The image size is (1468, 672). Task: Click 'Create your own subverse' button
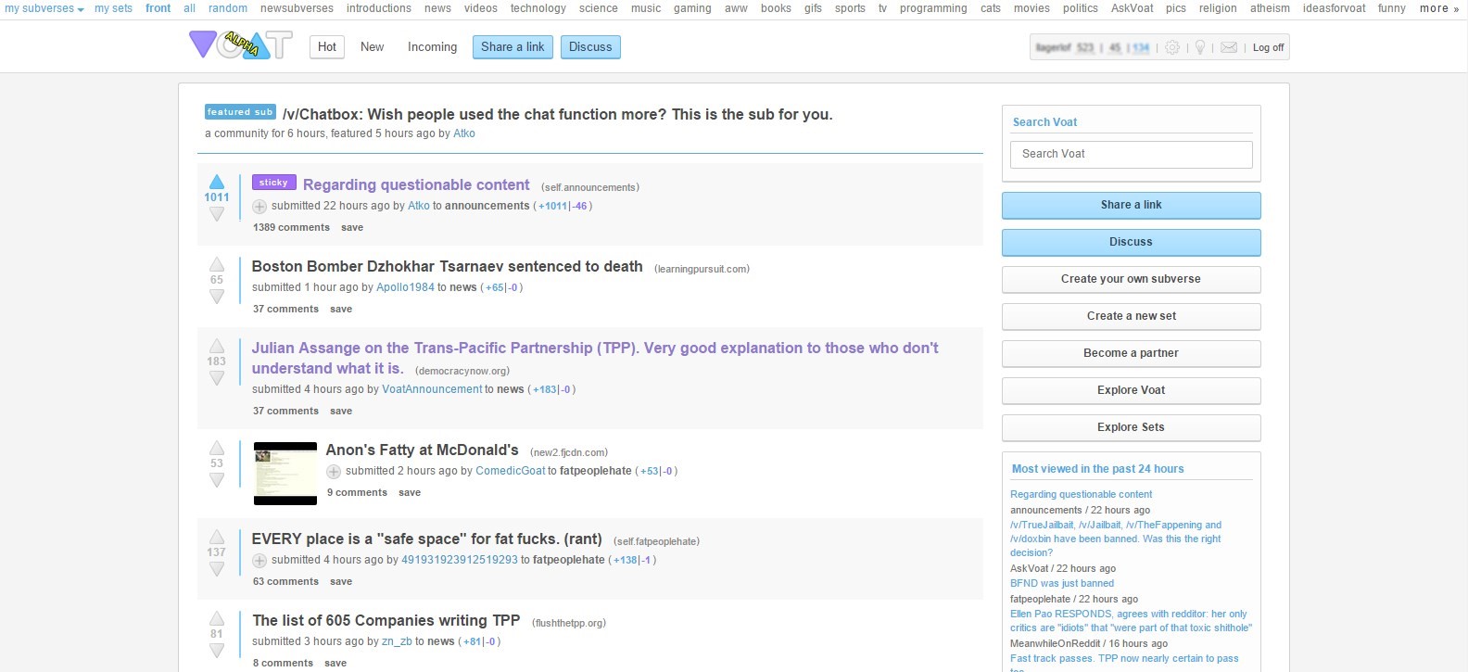point(1131,279)
